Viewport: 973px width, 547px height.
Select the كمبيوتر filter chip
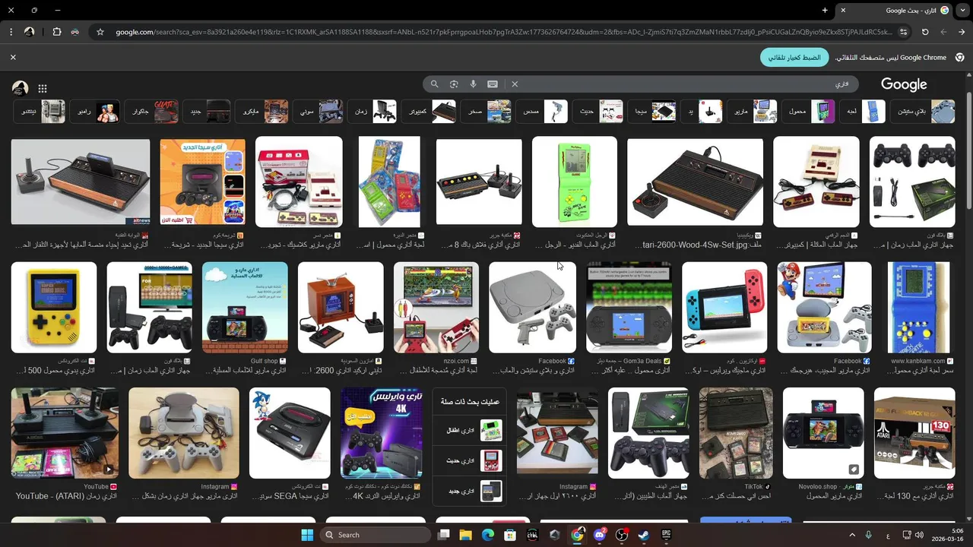click(429, 112)
